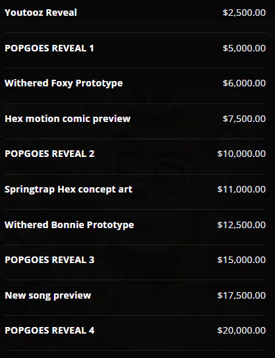
Task: Select the $10,000.00 amount
Action: (x=241, y=154)
